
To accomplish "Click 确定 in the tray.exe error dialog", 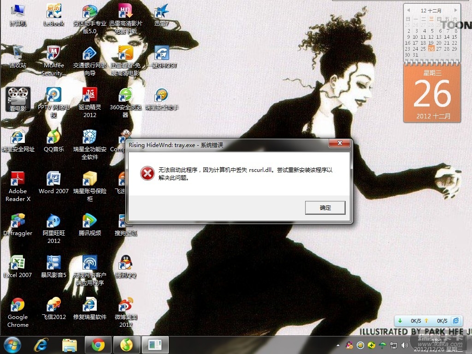I will (325, 208).
